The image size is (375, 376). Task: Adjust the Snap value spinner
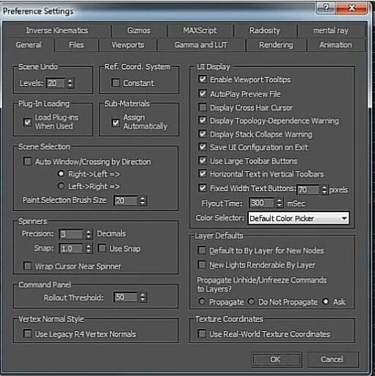tap(89, 249)
